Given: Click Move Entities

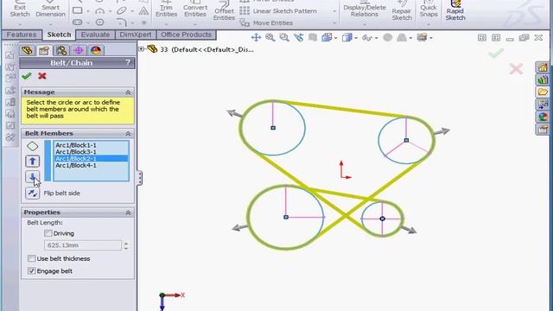Looking at the screenshot, I should (273, 23).
